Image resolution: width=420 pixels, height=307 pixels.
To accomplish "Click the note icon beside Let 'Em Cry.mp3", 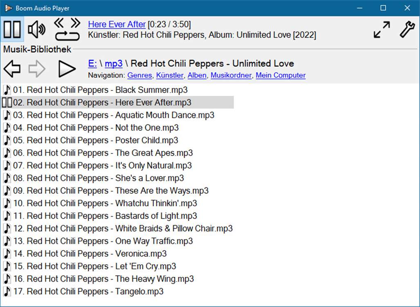I will (7, 266).
